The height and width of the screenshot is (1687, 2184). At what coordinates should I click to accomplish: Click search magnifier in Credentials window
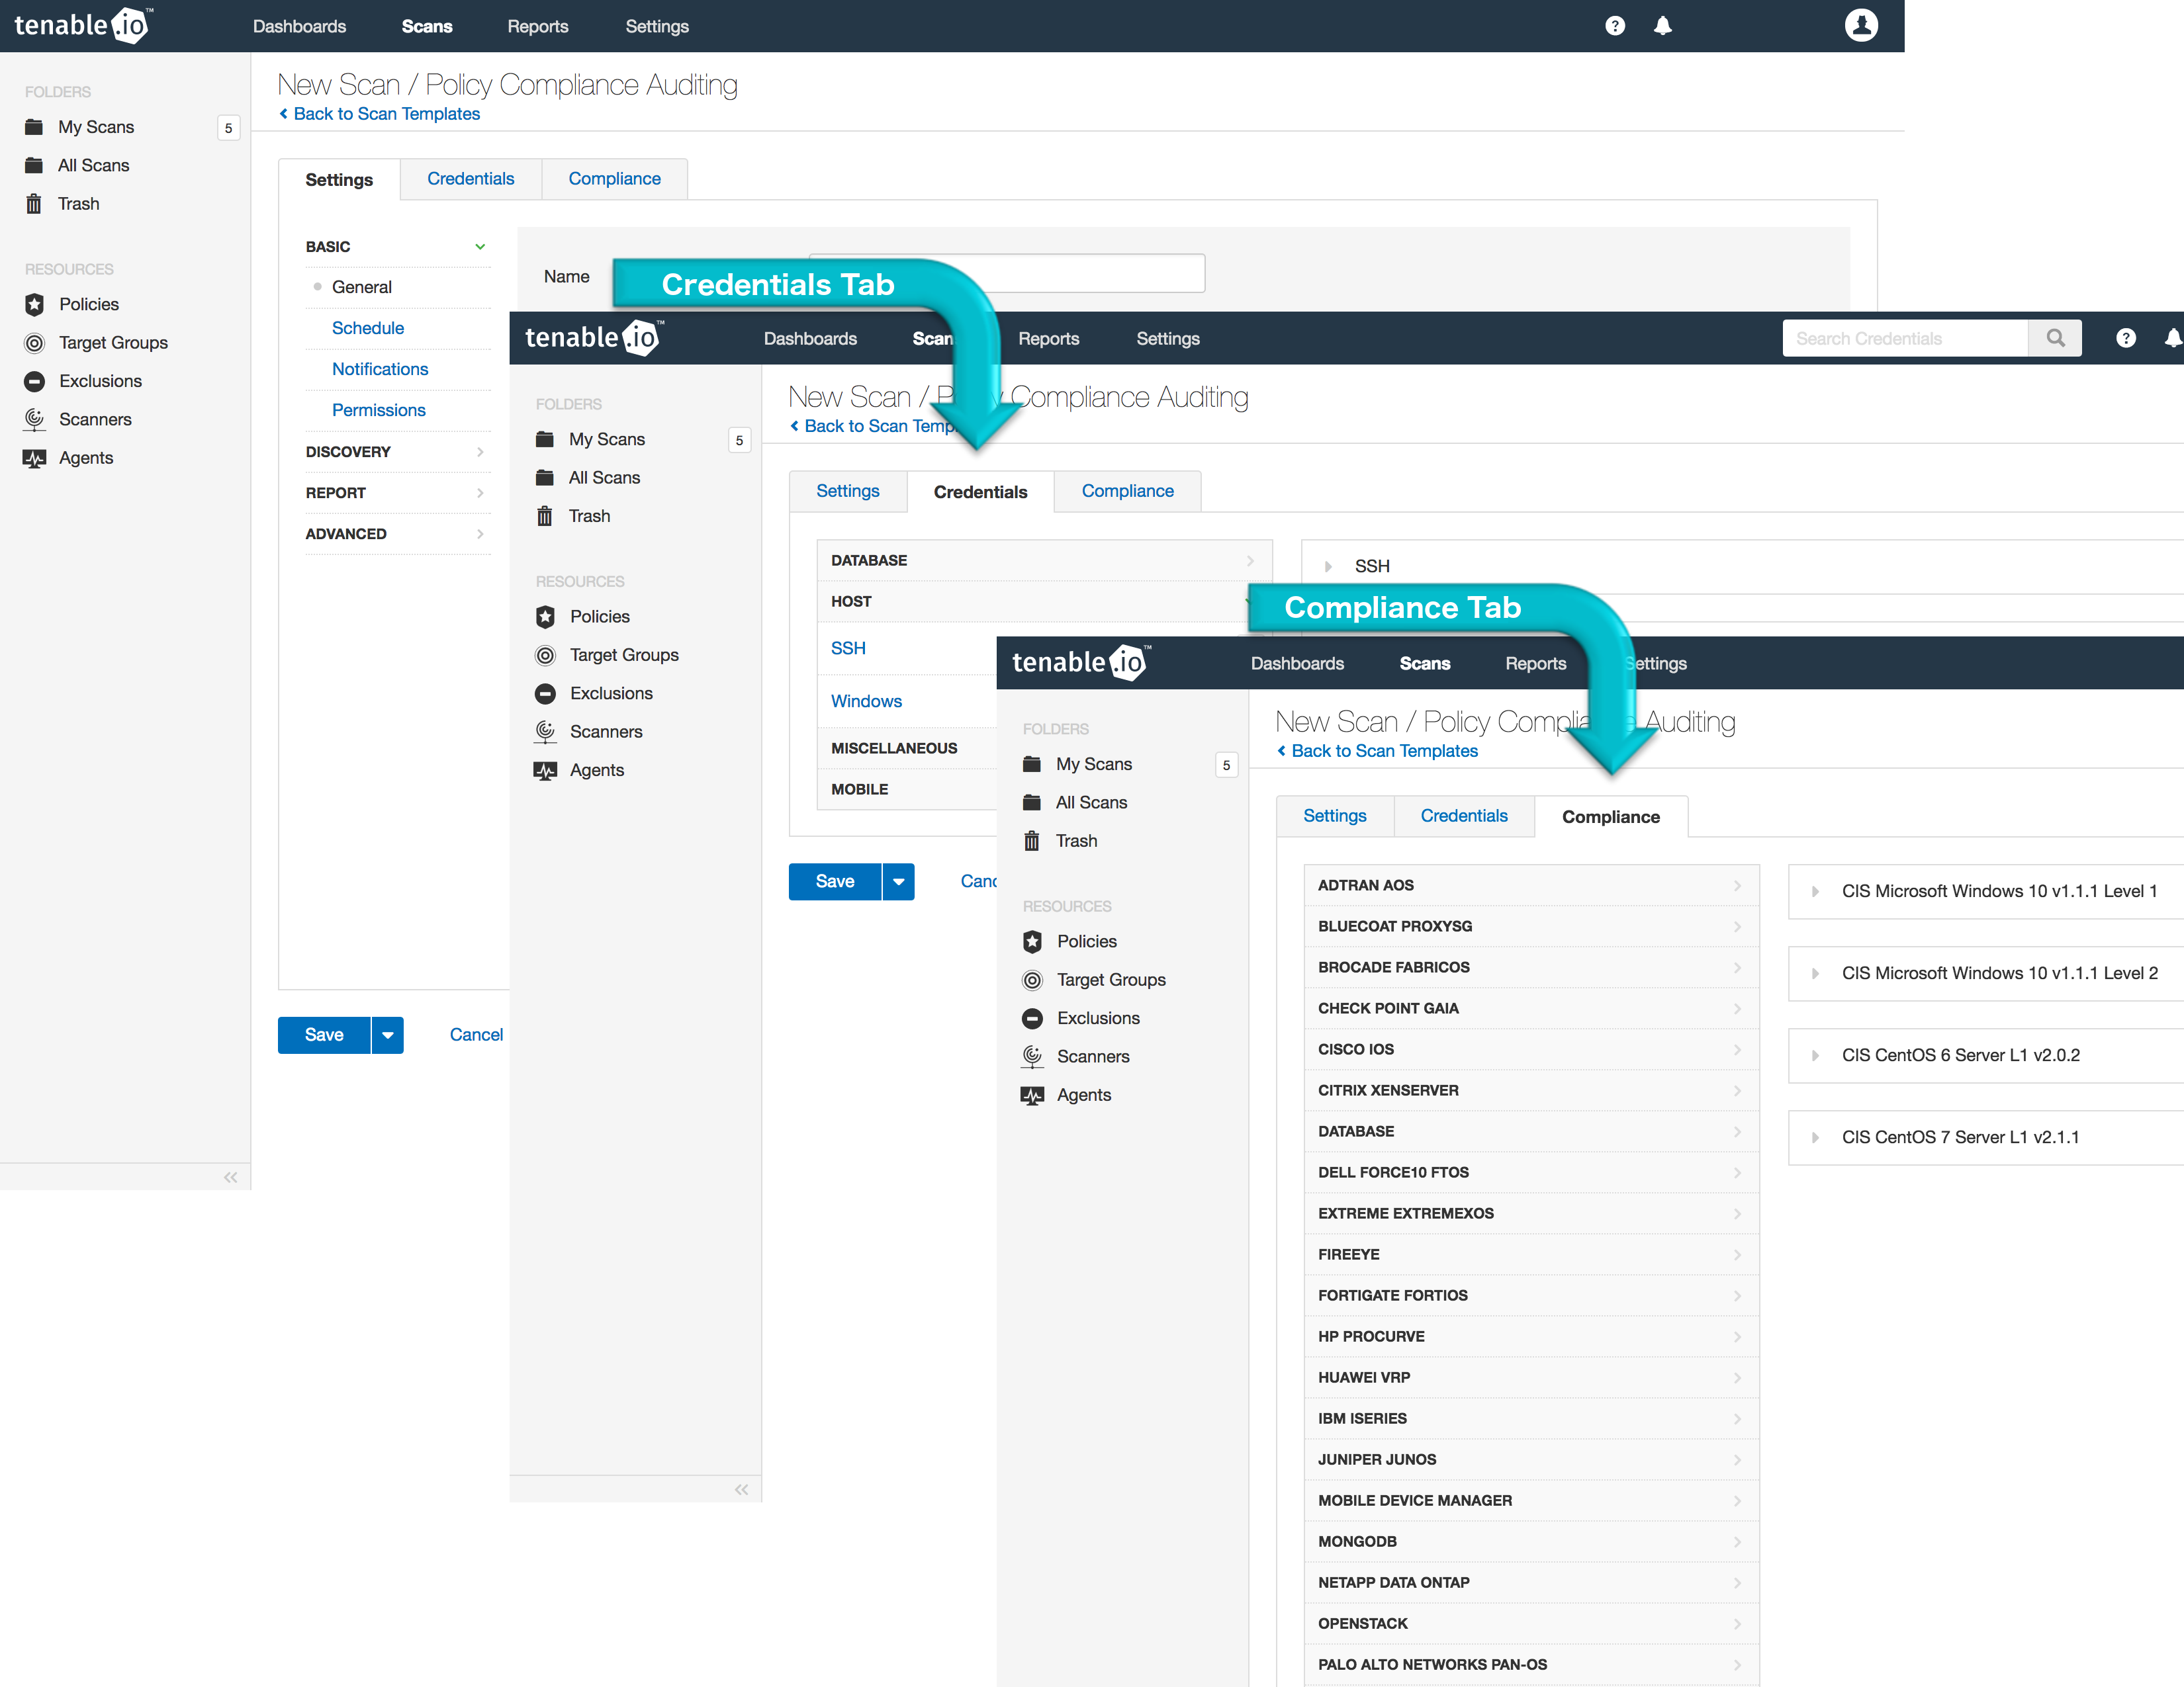[x=2055, y=339]
